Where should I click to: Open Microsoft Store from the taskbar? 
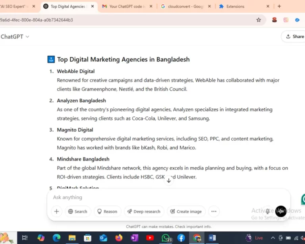(x=87, y=238)
